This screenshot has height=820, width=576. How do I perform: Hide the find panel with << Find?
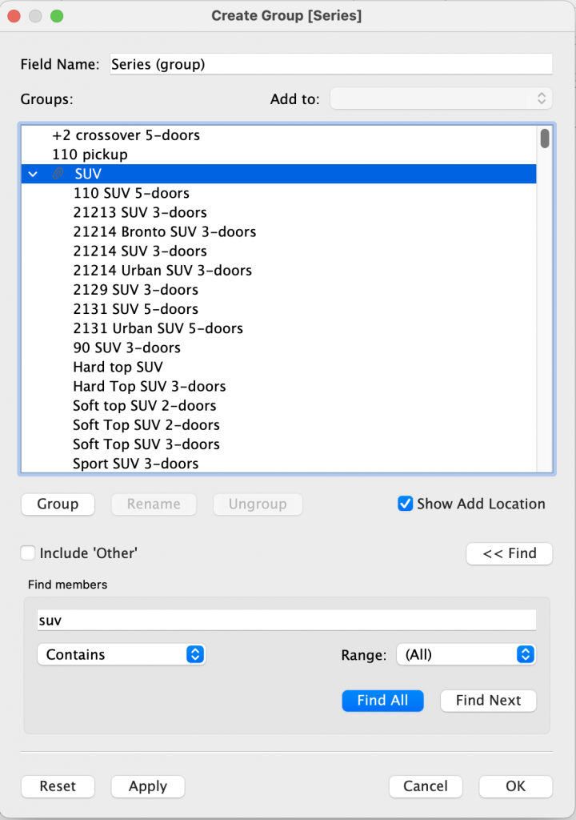pyautogui.click(x=509, y=553)
